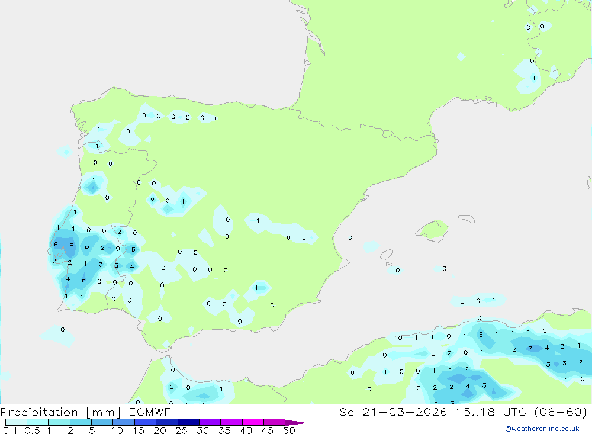Pick the legend swatch between 25 and 30

pos(188,422)
